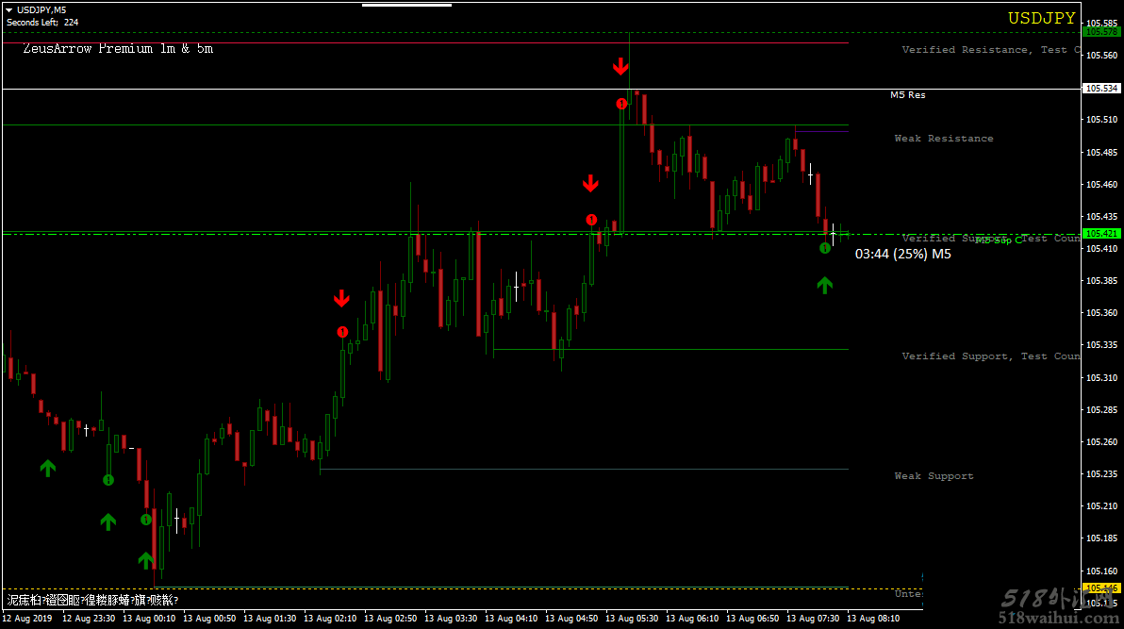
Task: Click the highest red sell arrow
Action: pos(620,67)
